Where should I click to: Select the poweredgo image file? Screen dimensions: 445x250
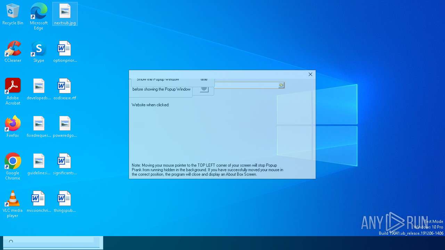pyautogui.click(x=65, y=127)
